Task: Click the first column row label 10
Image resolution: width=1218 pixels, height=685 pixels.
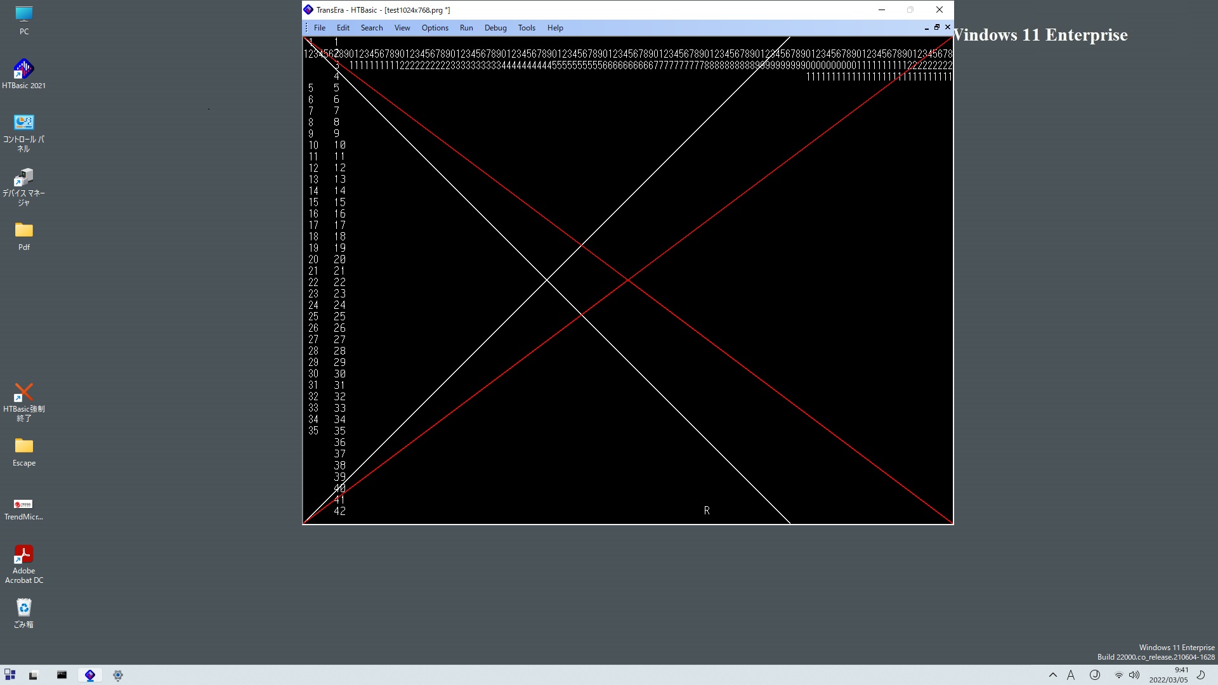Action: (313, 145)
